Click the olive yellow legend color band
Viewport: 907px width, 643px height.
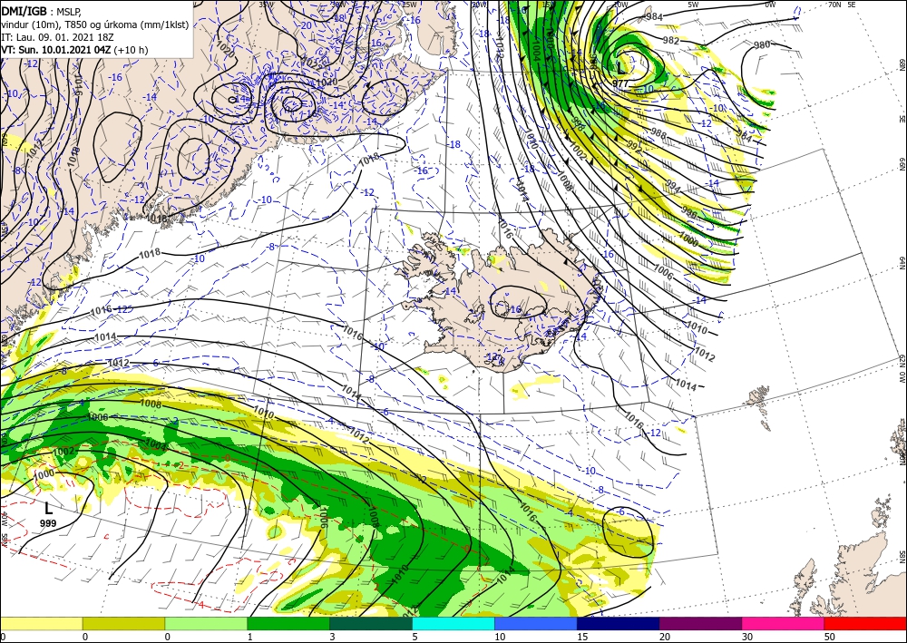(123, 623)
